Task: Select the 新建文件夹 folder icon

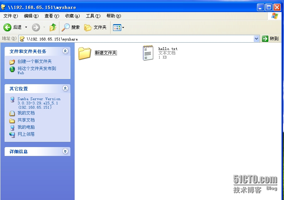Action: click(85, 53)
